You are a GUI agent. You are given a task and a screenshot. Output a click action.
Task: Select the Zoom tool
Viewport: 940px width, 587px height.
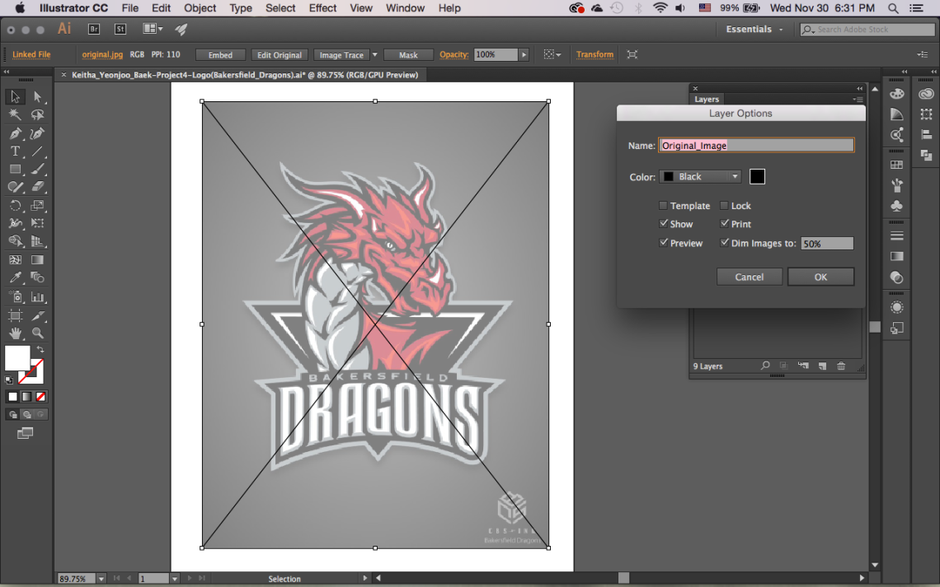coord(37,333)
